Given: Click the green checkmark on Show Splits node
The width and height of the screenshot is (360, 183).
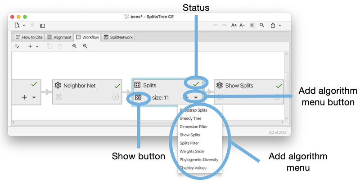Looking at the screenshot, I should tap(279, 86).
